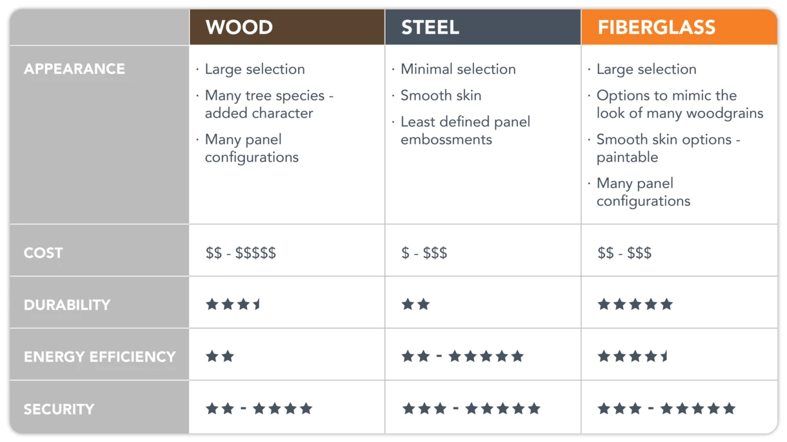787x442 pixels.
Task: Click Fiberglass security star range
Action: tap(666, 408)
